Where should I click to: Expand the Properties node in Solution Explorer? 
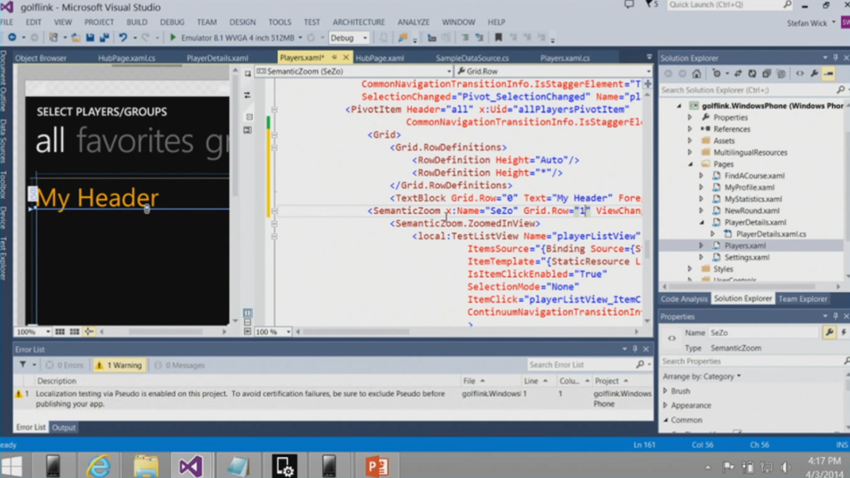690,118
